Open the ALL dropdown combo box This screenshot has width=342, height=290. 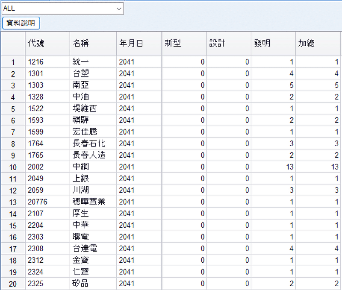pos(63,9)
